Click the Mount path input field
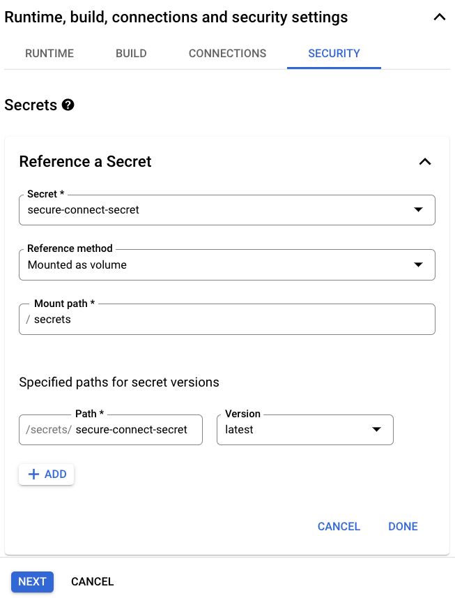The width and height of the screenshot is (455, 598). [x=230, y=320]
